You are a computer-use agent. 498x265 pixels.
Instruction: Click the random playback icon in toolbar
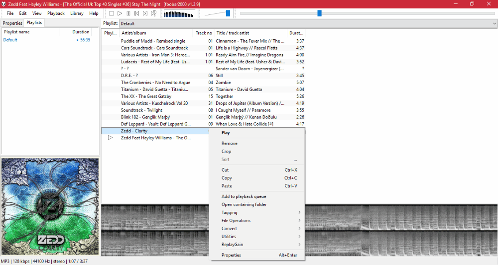(x=154, y=13)
